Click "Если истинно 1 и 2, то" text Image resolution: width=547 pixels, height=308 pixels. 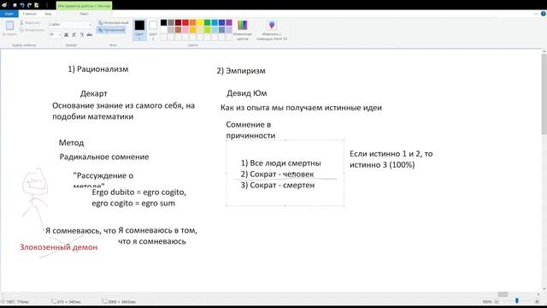tap(391, 154)
